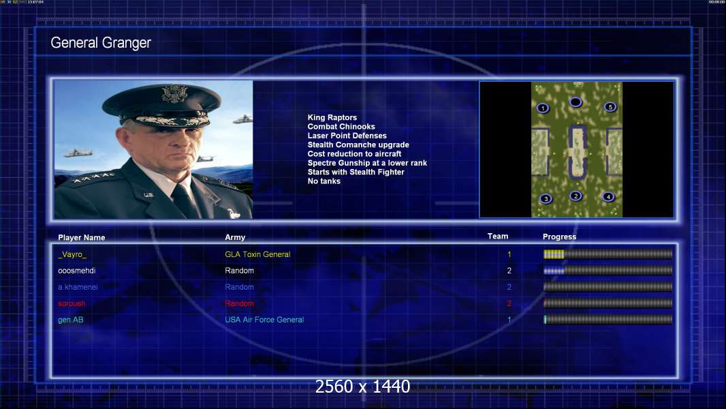Screen dimensions: 726x409
Task: Click start position 4 marker on minimap
Action: click(x=608, y=197)
